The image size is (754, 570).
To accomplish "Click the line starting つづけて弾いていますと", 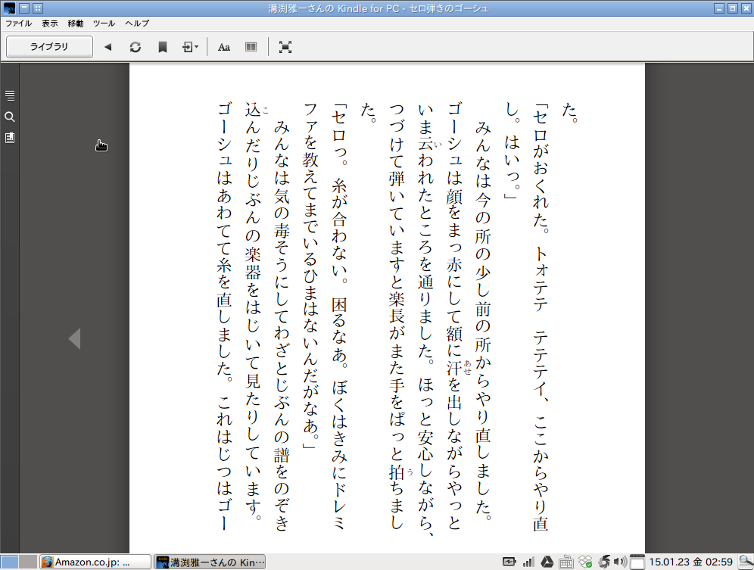I will click(397, 317).
